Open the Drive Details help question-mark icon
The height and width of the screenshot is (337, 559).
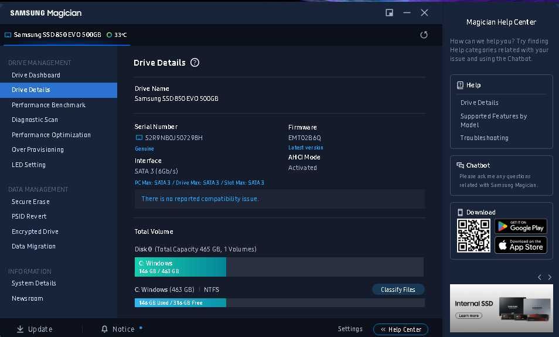[195, 62]
